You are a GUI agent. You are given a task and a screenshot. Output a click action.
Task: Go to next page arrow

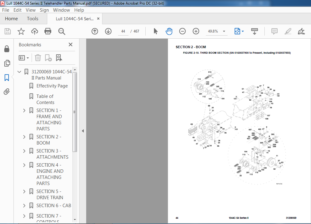pyautogui.click(x=108, y=31)
